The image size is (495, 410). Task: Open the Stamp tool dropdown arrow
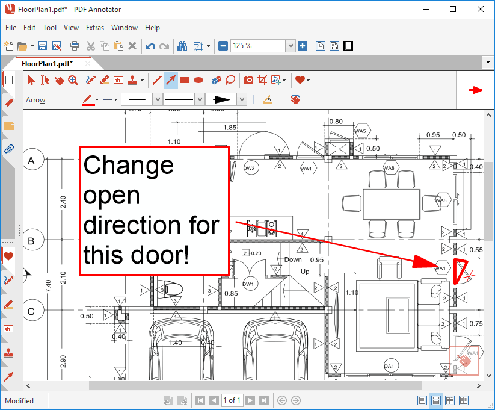tap(142, 81)
